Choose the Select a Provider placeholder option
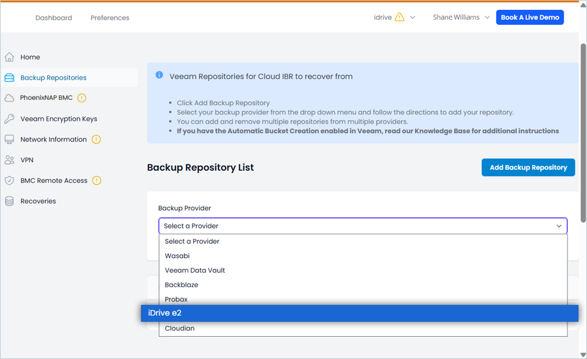 [363, 242]
